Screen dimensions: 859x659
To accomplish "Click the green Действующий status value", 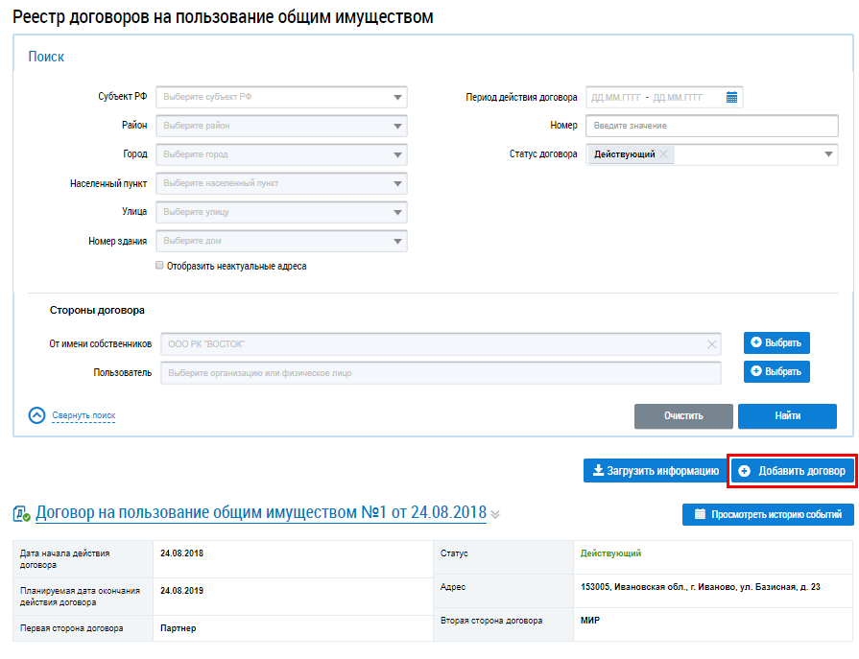I will click(610, 553).
